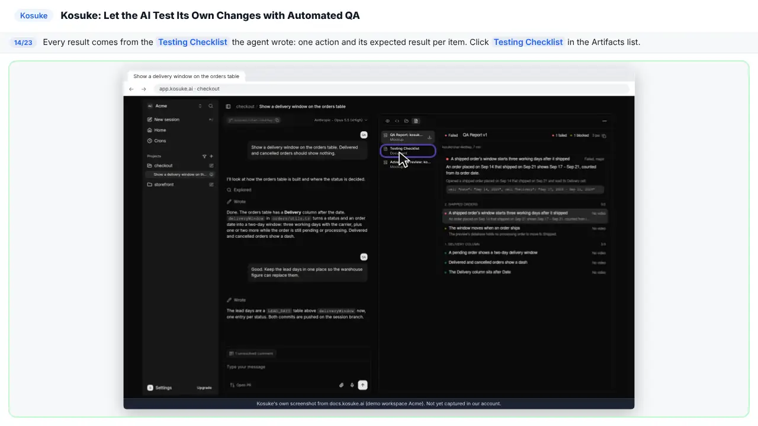Image resolution: width=758 pixels, height=426 pixels.
Task: Click the Type your message input field
Action: point(296,367)
